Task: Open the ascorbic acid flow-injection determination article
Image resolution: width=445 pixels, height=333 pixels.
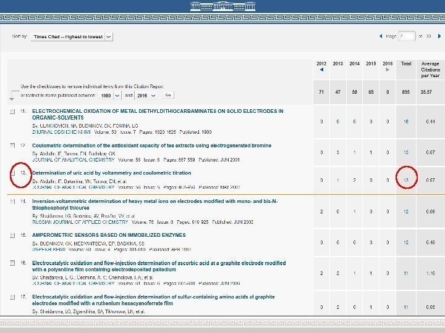Action: pyautogui.click(x=159, y=266)
